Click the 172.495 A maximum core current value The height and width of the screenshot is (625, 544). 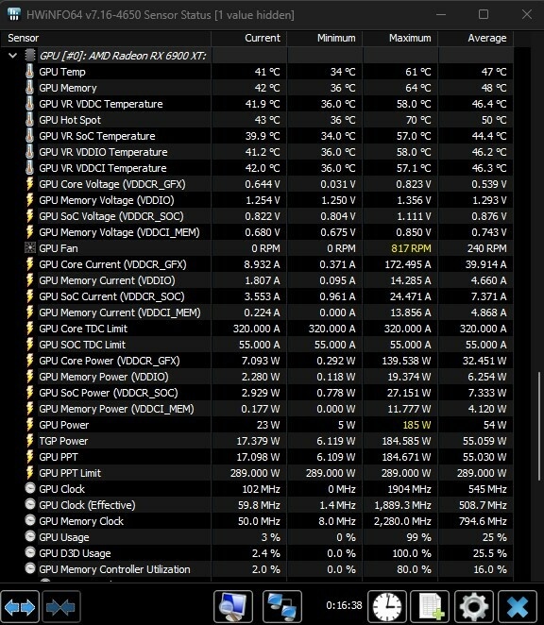408,264
